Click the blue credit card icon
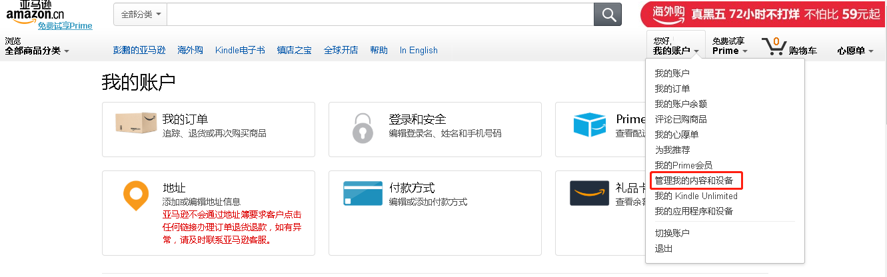 (x=363, y=193)
